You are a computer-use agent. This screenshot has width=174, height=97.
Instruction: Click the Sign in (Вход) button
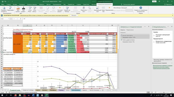154,1
